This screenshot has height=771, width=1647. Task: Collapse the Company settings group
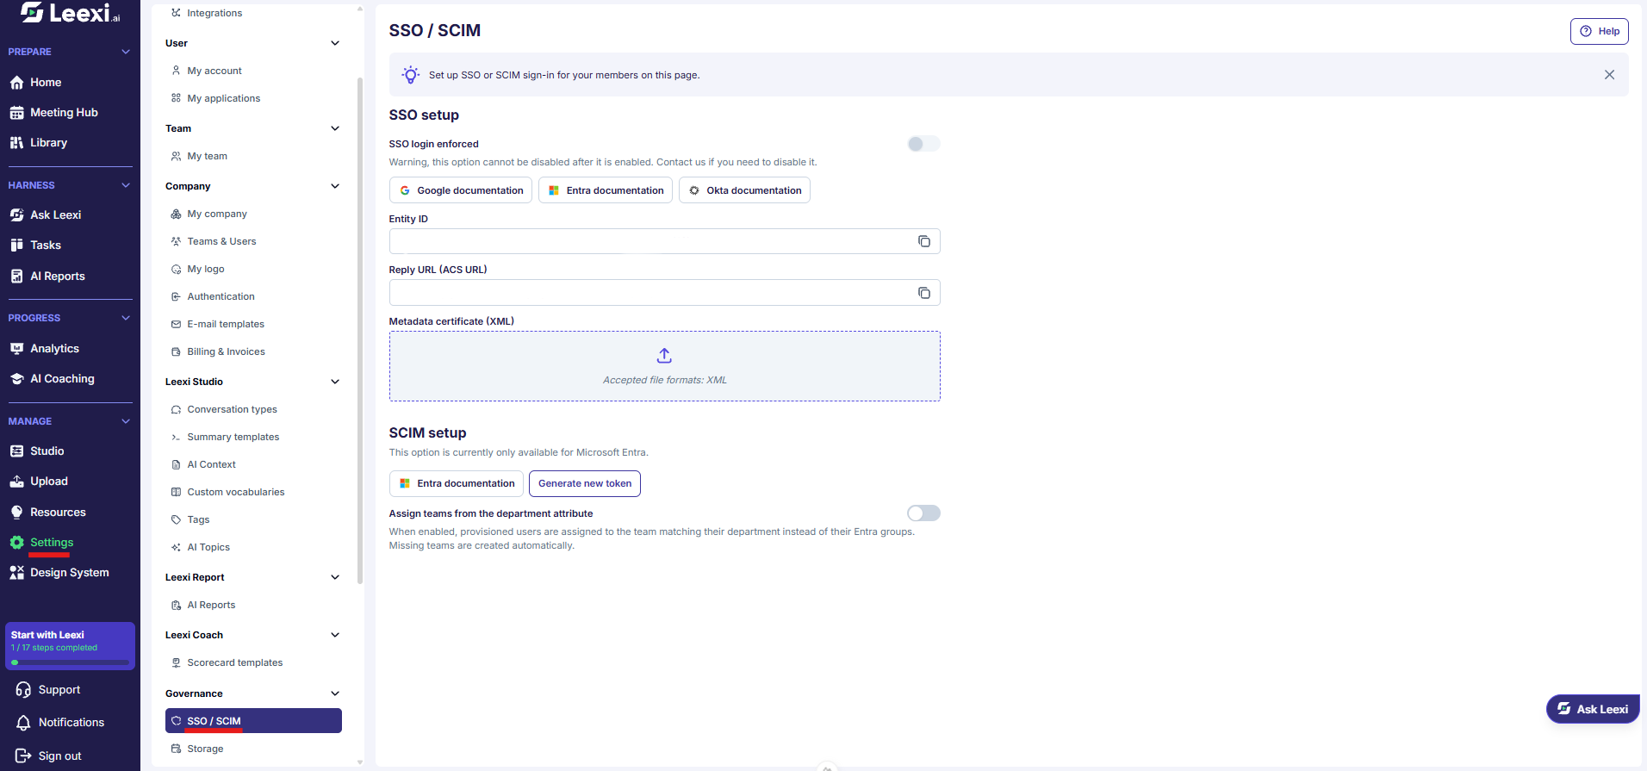pos(335,186)
